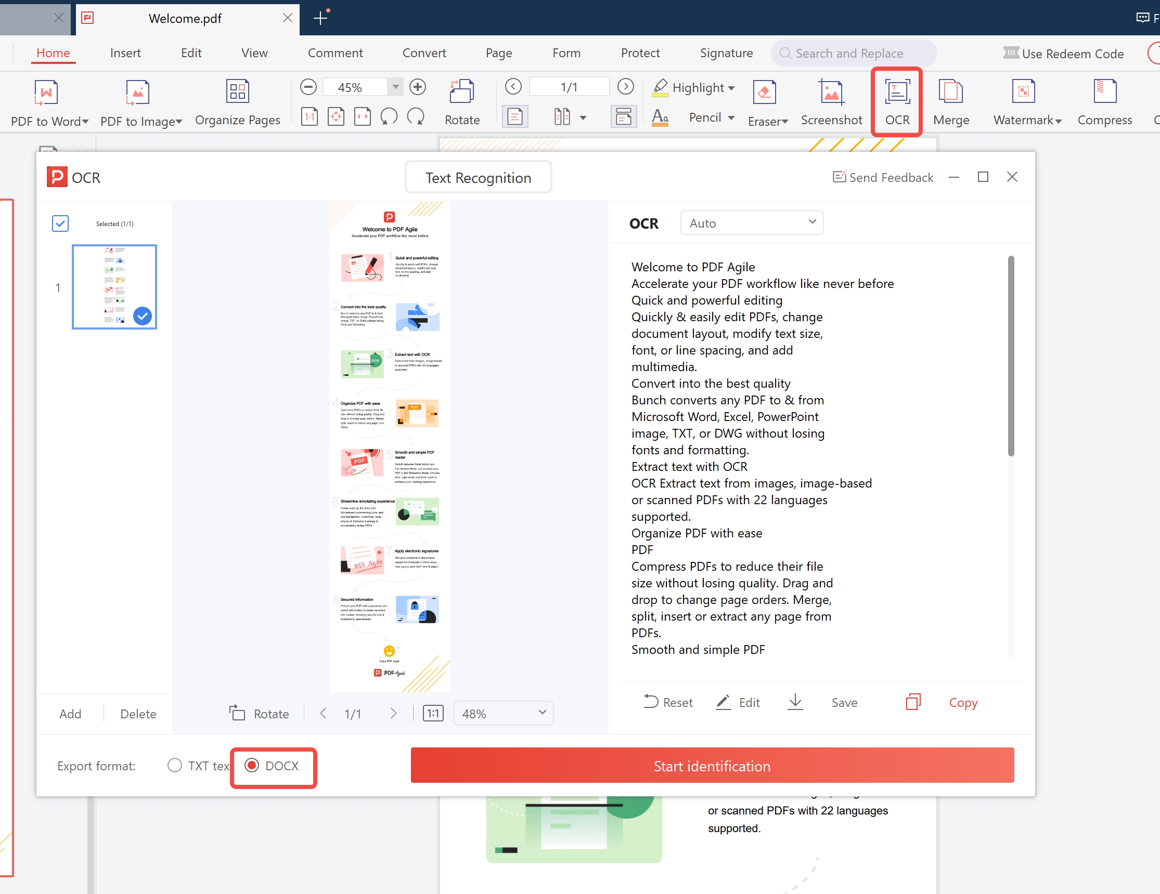Click the fit width icon
The image size is (1160, 894).
(362, 116)
